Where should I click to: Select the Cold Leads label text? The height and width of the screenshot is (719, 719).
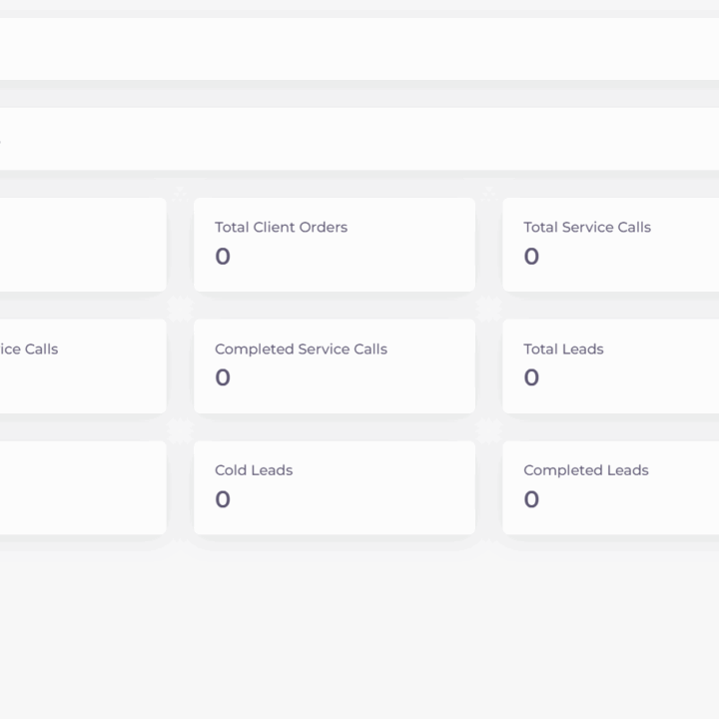254,470
